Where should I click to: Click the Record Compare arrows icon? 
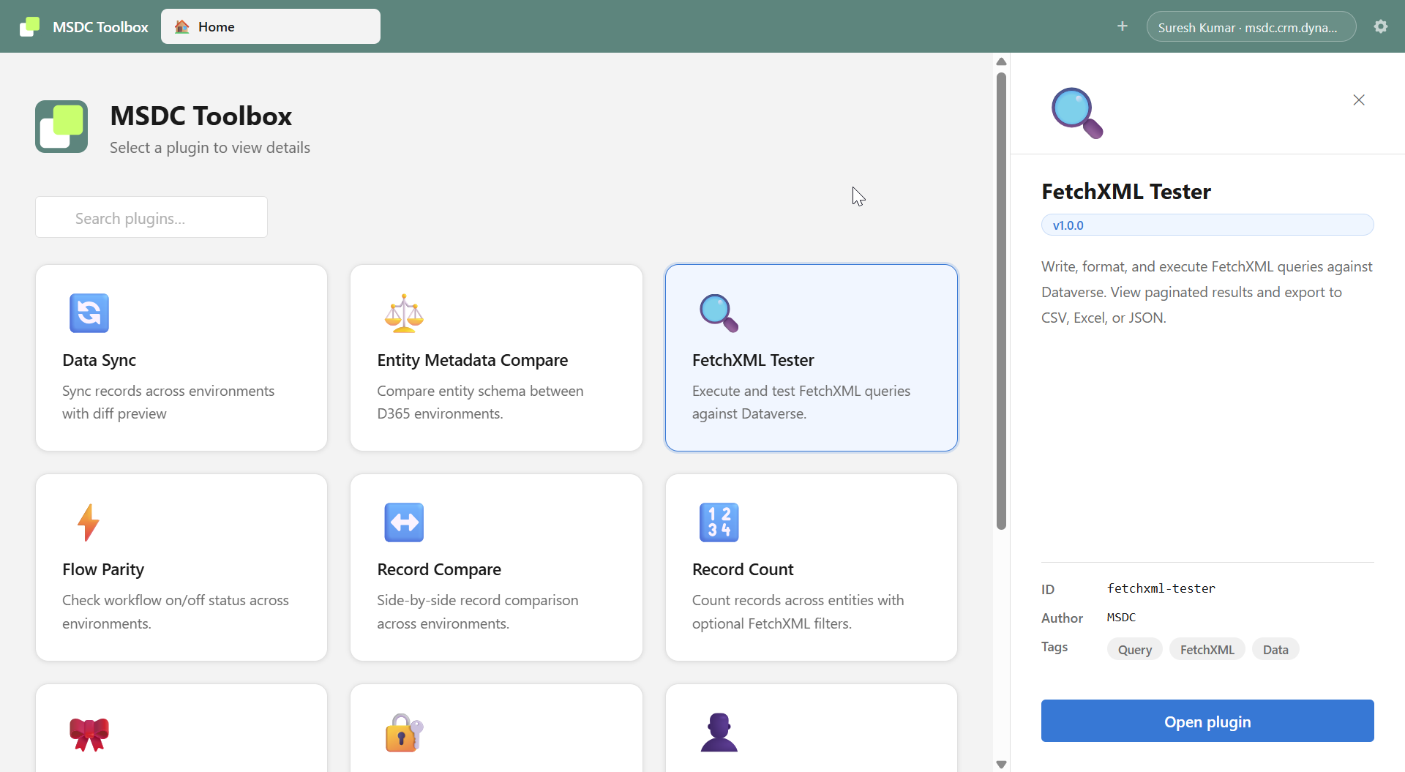click(x=404, y=522)
